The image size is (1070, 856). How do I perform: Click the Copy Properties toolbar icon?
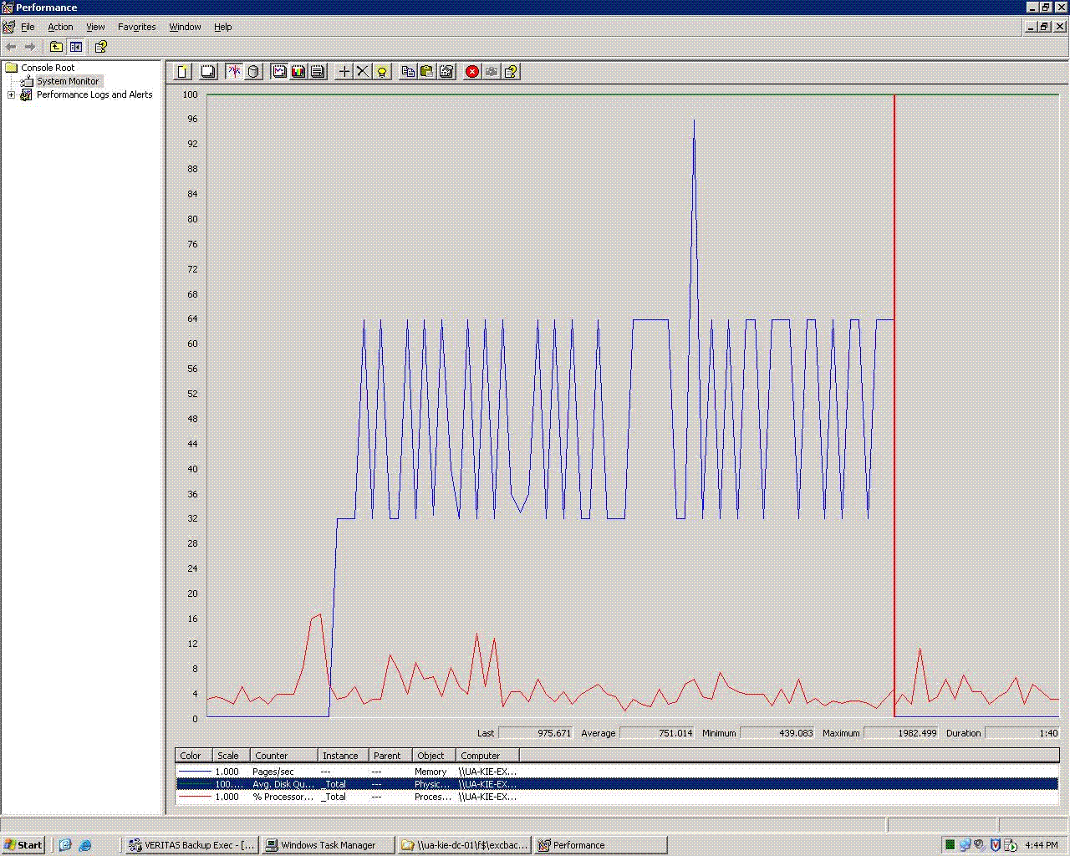(408, 72)
